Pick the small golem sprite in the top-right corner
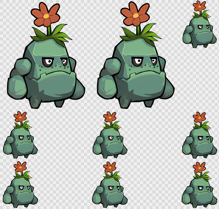Image resolution: width=219 pixels, height=209 pixels. [x=200, y=24]
